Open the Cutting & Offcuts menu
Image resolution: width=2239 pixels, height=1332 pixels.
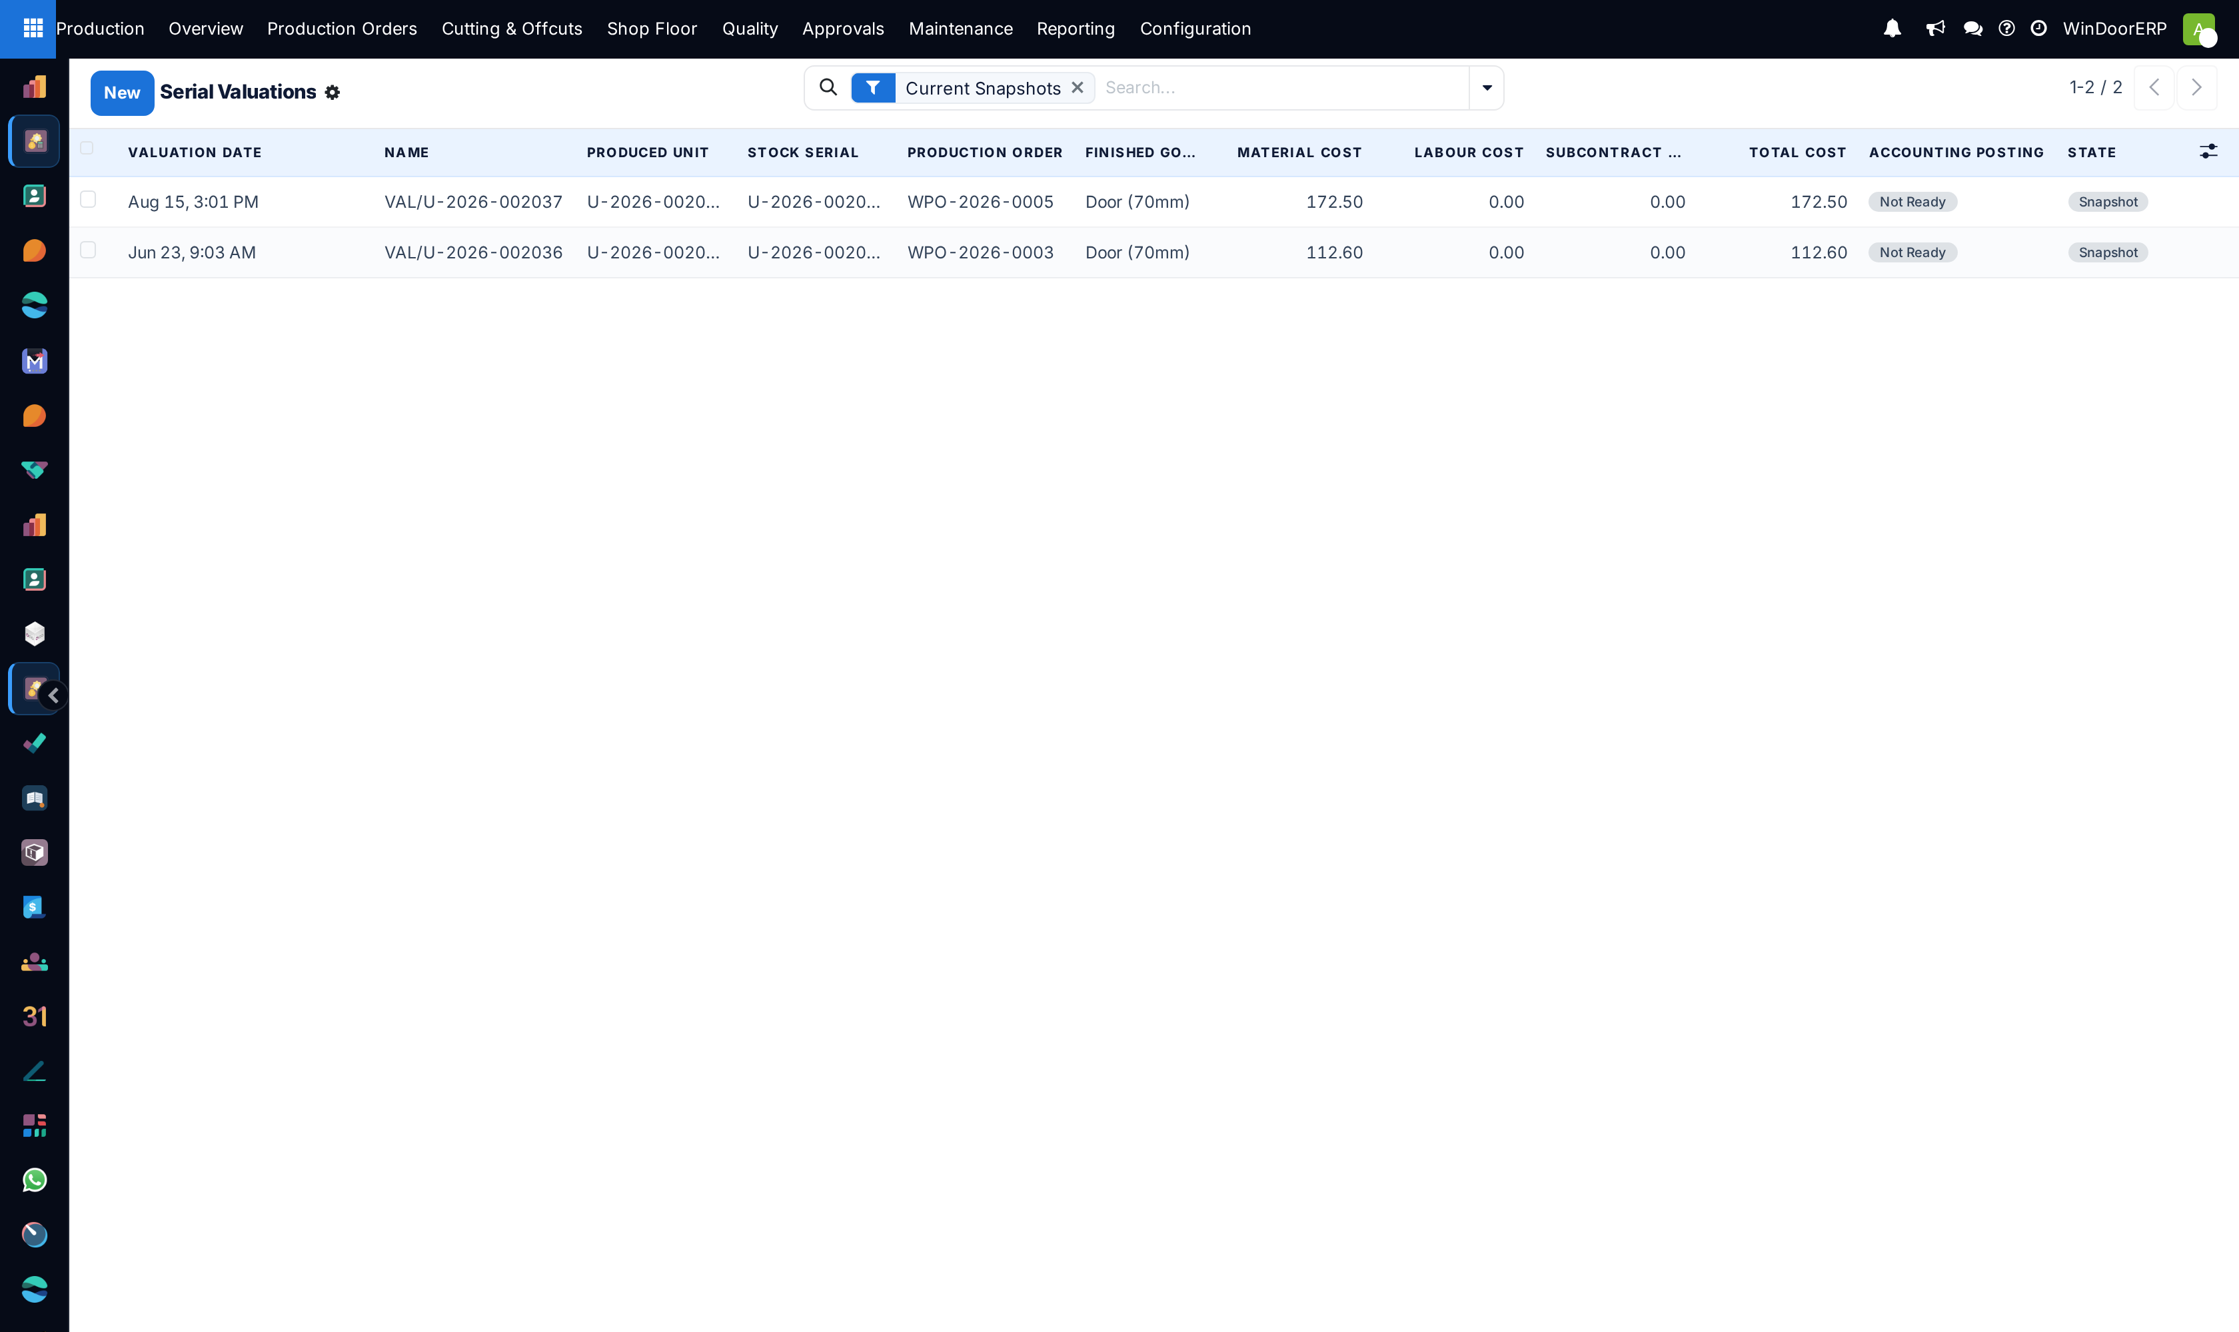click(x=512, y=29)
